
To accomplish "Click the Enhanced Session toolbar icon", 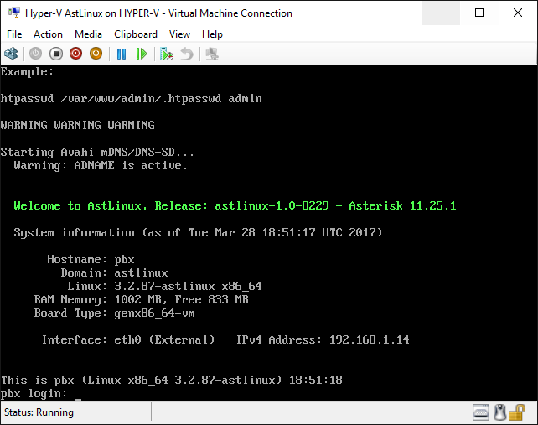I will click(x=212, y=54).
